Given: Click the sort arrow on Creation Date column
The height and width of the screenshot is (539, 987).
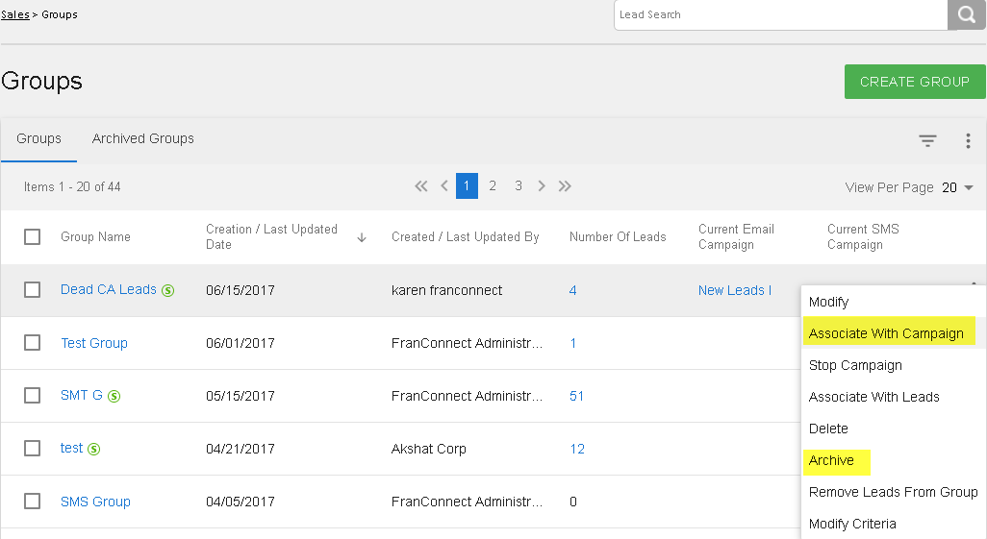Looking at the screenshot, I should pos(362,237).
